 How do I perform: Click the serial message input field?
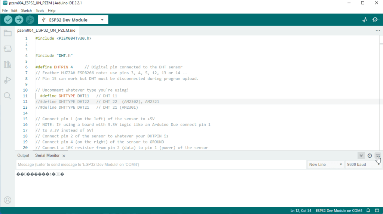(161, 164)
